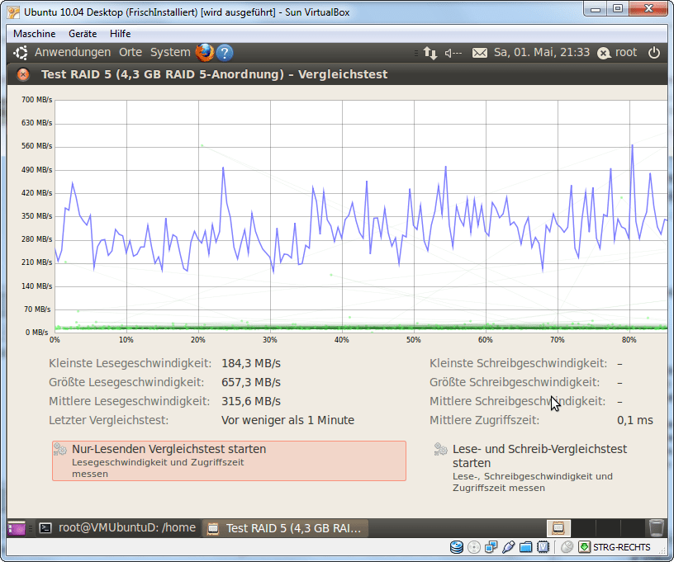The height and width of the screenshot is (562, 674).
Task: Click the 50% axis label on graph
Action: click(414, 340)
